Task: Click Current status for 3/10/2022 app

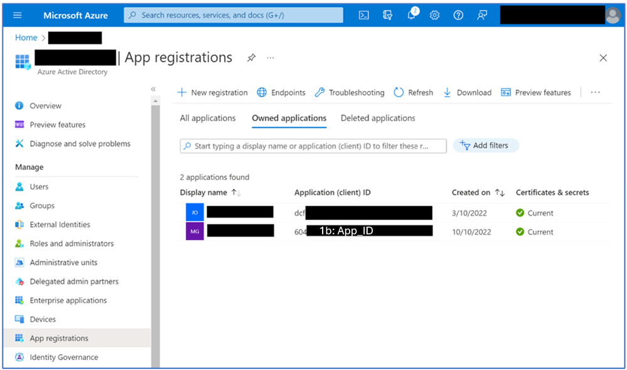Action: (535, 213)
